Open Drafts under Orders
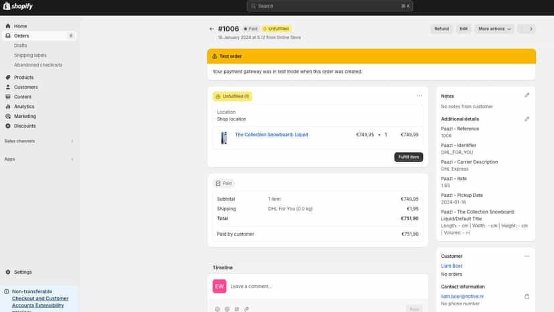This screenshot has height=312, width=554. coord(20,46)
